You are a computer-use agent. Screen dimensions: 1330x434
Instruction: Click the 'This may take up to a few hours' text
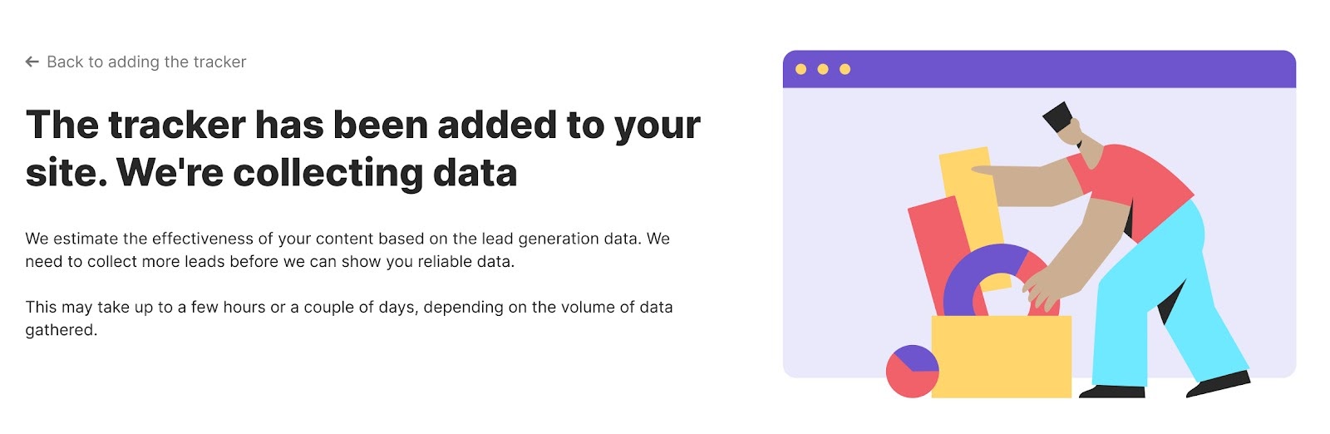(349, 307)
